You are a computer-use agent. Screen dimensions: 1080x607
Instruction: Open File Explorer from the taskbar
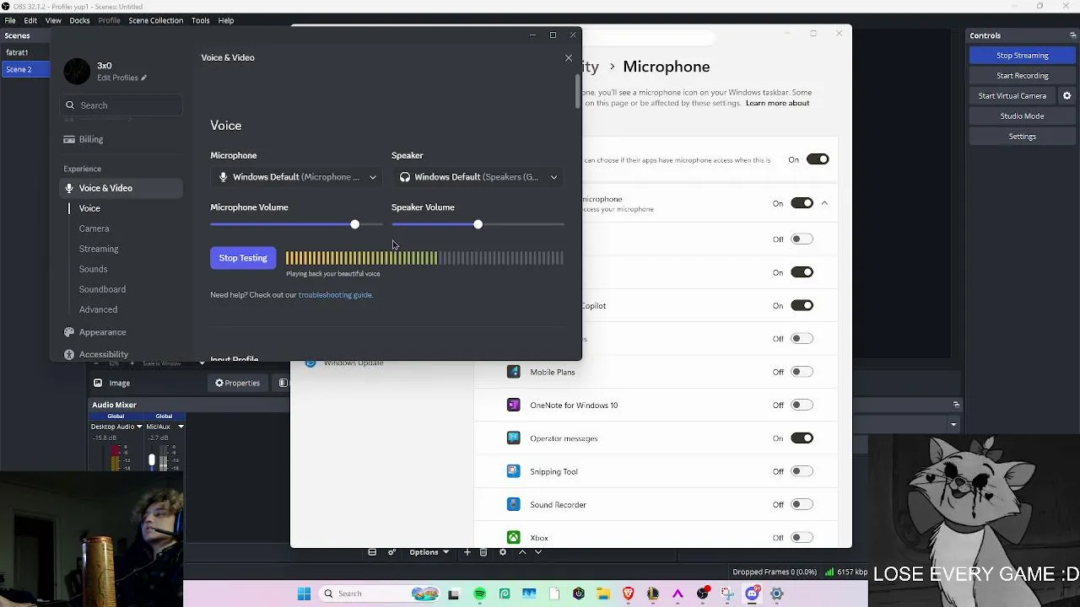click(x=603, y=594)
